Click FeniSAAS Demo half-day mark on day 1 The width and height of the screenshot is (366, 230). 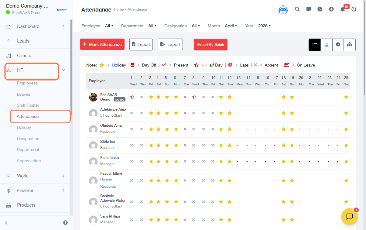pyautogui.click(x=132, y=97)
